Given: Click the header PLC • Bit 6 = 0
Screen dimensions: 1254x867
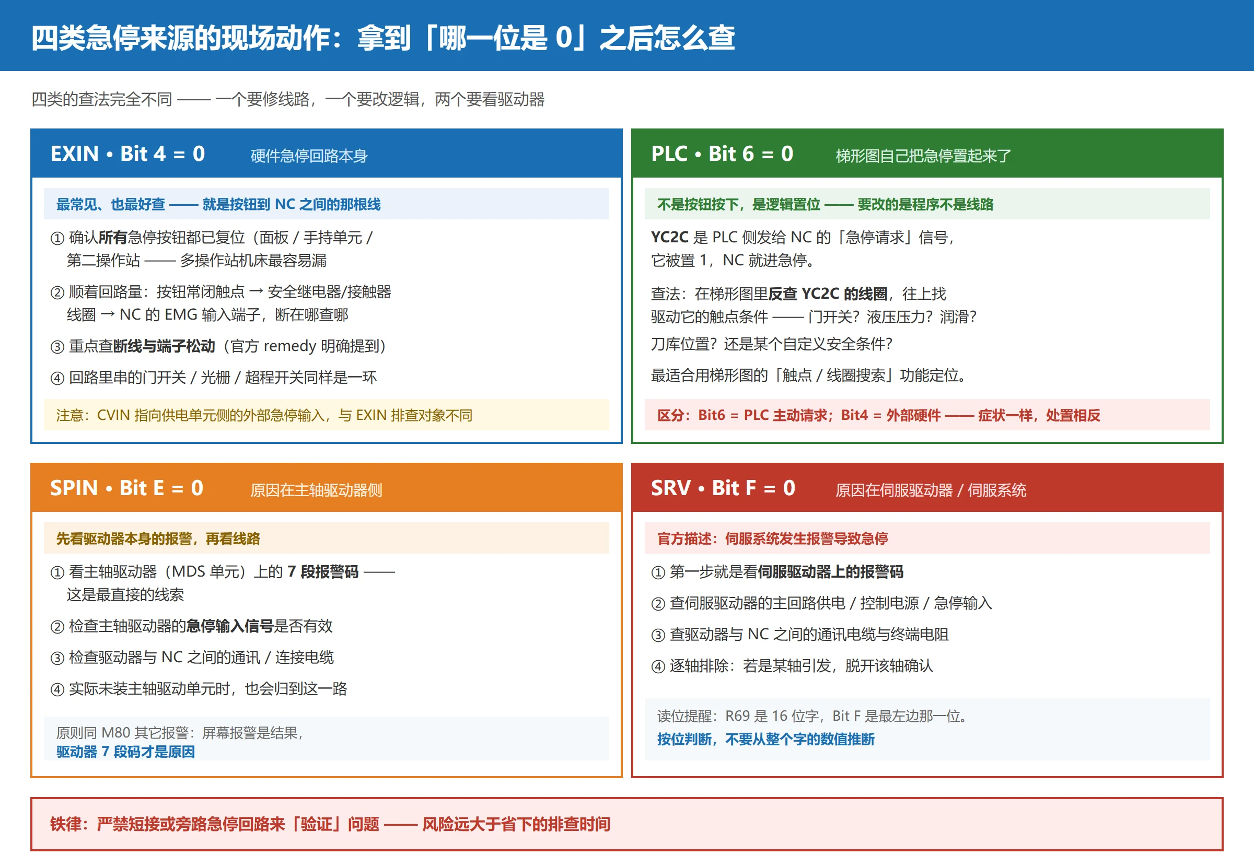Looking at the screenshot, I should tap(722, 154).
